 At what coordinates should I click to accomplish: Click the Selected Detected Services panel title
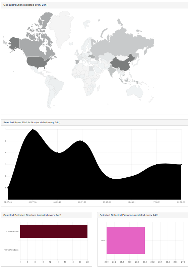click(32, 215)
